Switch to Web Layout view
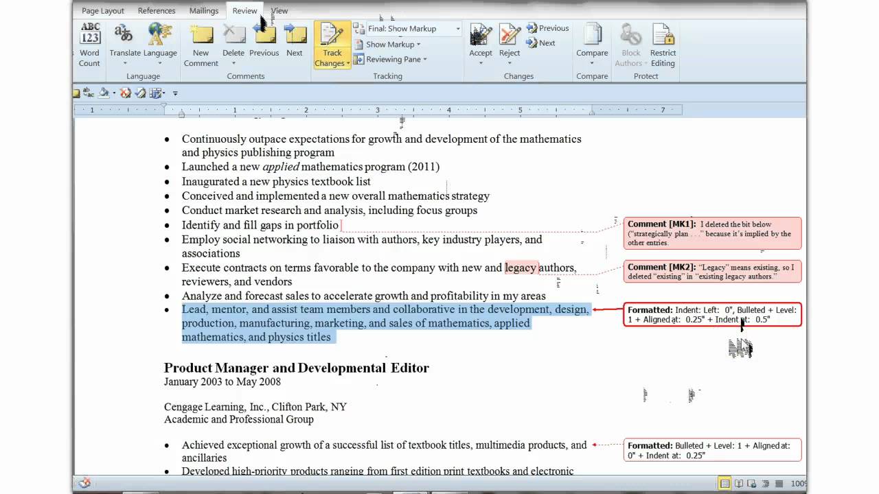This screenshot has height=494, width=879. click(752, 484)
